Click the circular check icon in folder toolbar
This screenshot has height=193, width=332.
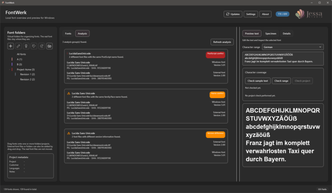41,46
